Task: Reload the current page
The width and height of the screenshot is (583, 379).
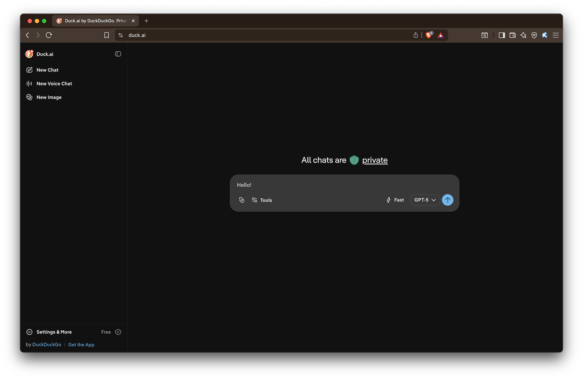Action: click(49, 35)
